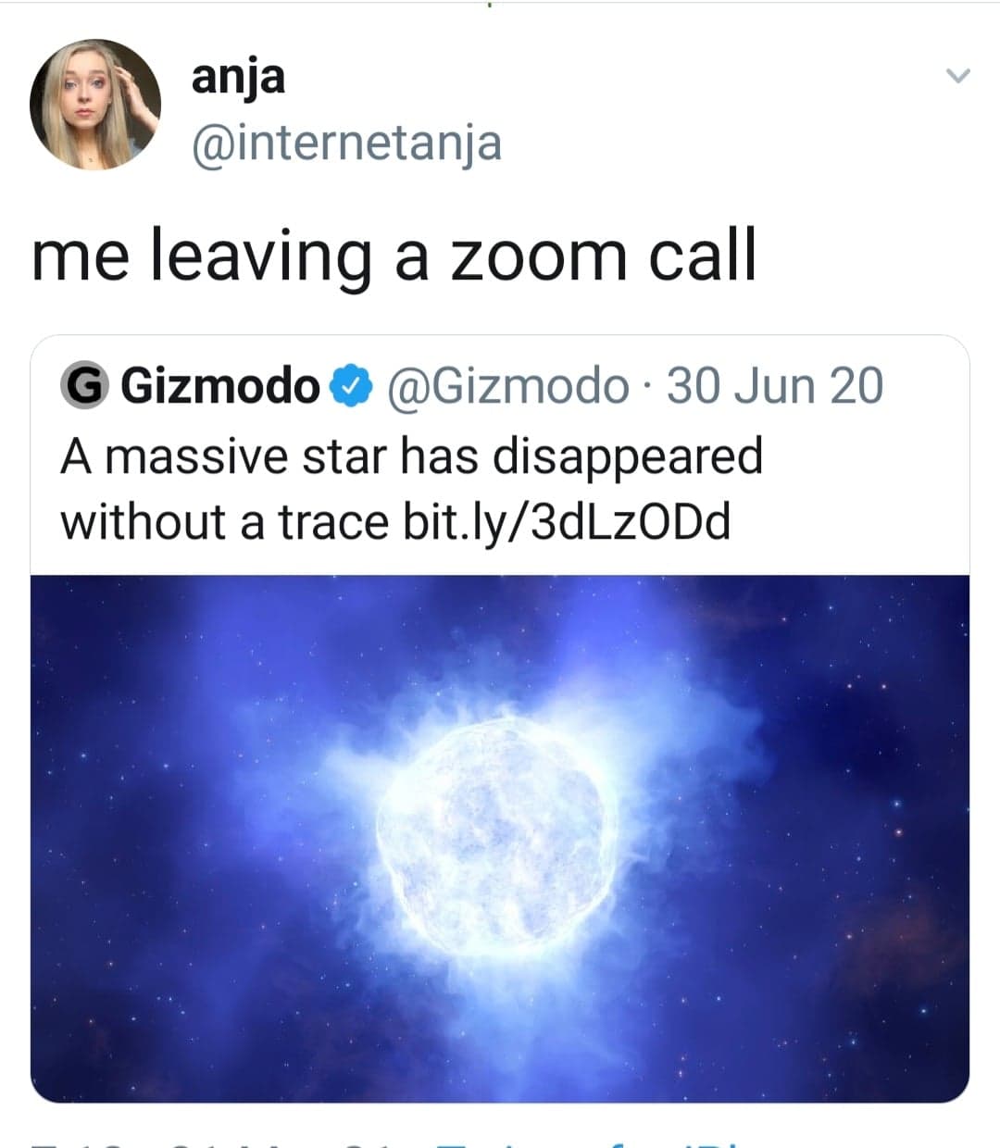The width and height of the screenshot is (1000, 1148).
Task: Open anja's profile picture
Action: pyautogui.click(x=95, y=105)
